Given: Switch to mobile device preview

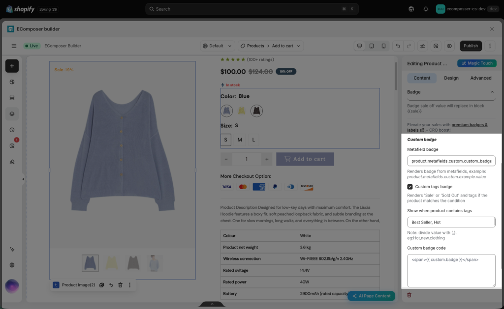Looking at the screenshot, I should (383, 46).
